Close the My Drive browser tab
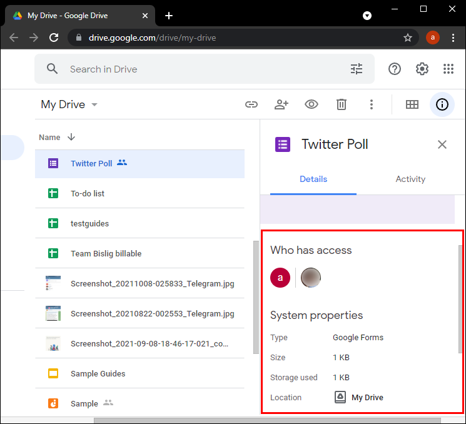This screenshot has height=424, width=466. pyautogui.click(x=144, y=16)
